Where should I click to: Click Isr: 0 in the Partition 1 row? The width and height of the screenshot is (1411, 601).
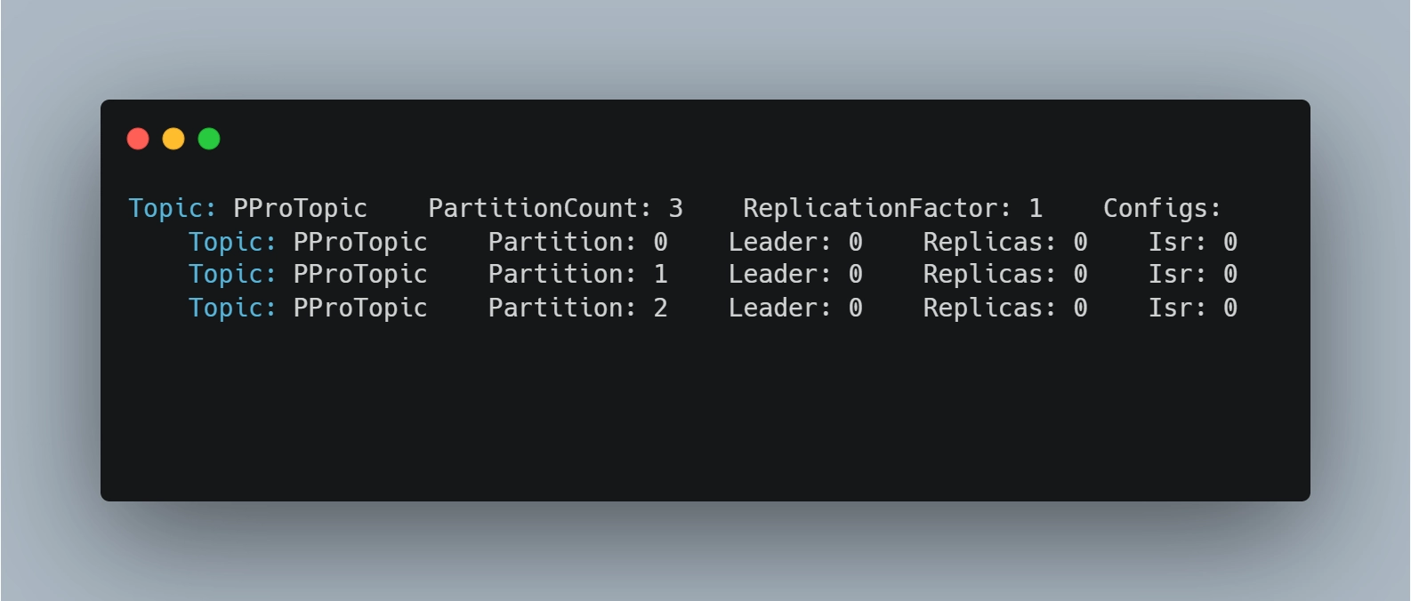1192,274
